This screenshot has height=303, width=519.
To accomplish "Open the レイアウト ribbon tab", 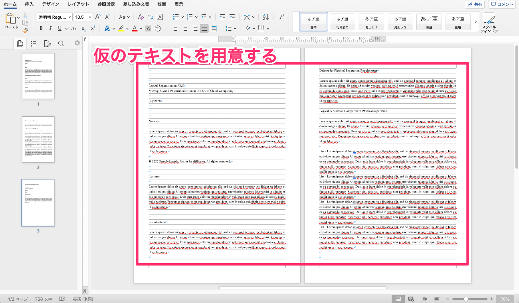I will 78,4.
